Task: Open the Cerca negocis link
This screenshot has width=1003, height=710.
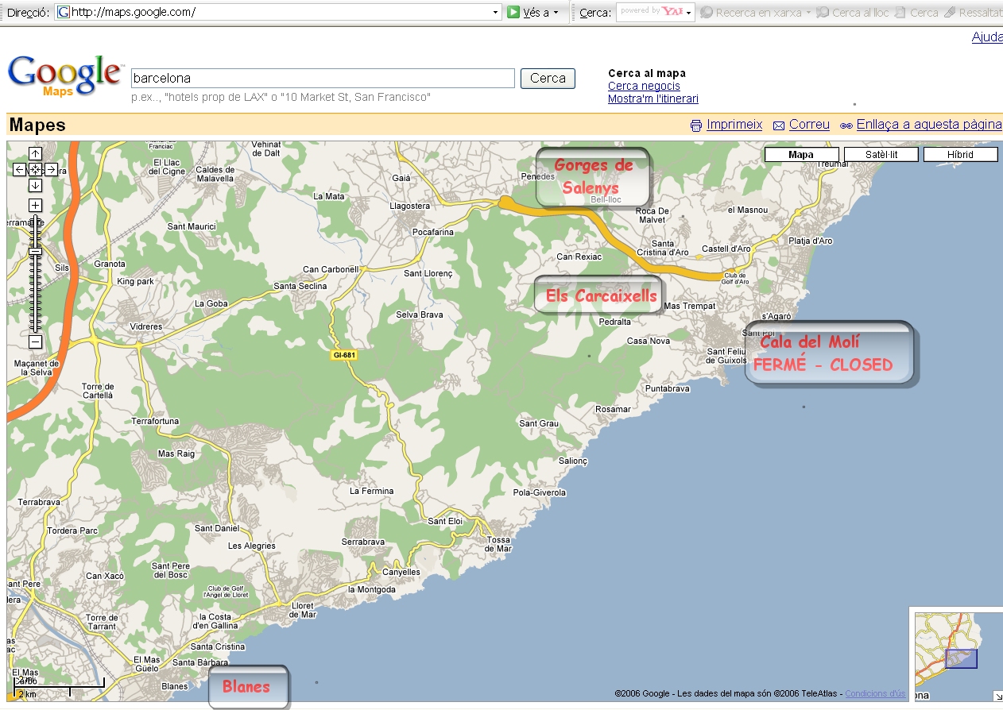Action: click(x=644, y=86)
